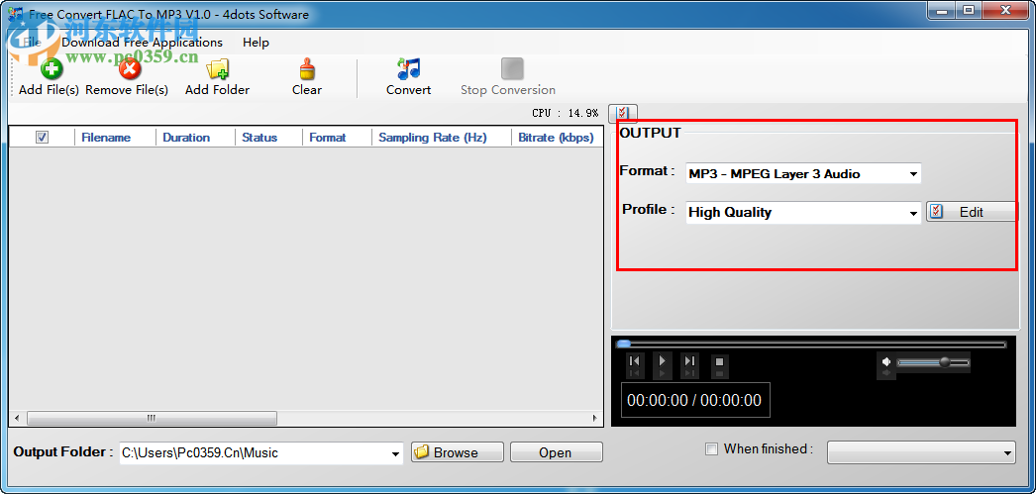Click the Remove File(s) red icon

tap(130, 69)
